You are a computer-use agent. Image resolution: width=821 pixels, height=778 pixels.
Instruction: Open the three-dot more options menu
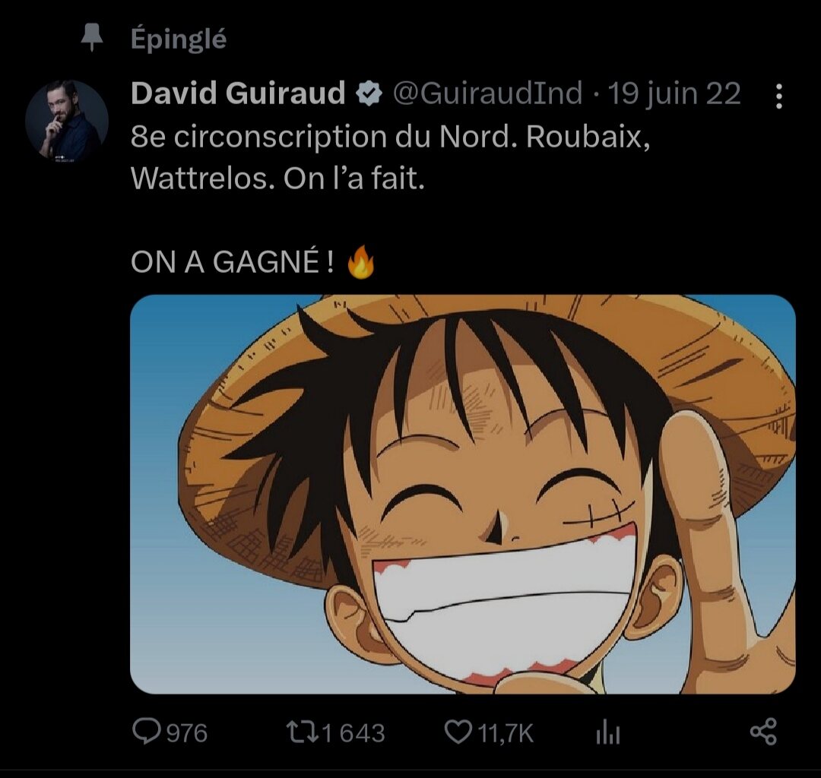click(779, 96)
